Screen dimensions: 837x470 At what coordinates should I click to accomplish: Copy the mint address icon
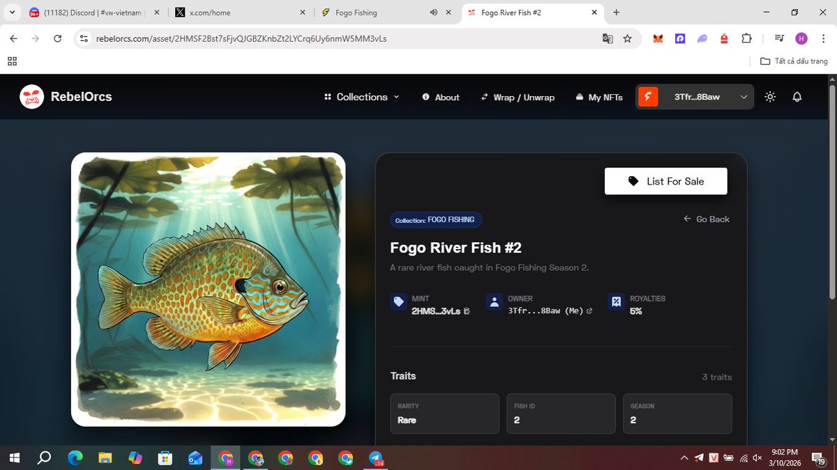467,311
